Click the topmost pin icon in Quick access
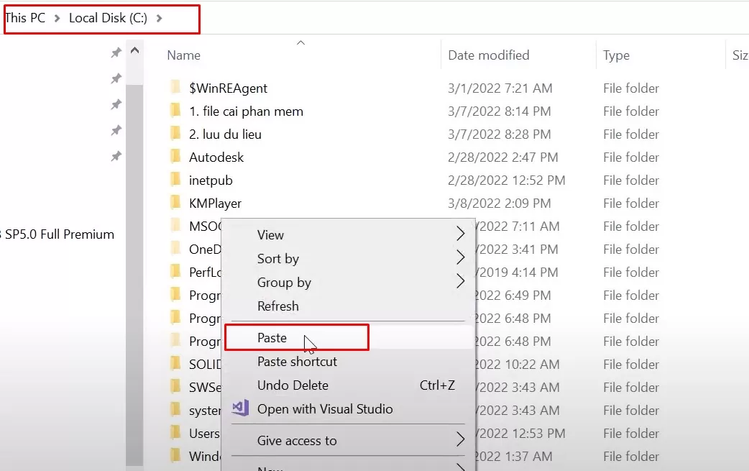Image resolution: width=749 pixels, height=471 pixels. pos(115,52)
